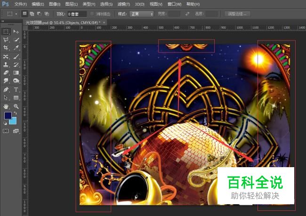Toggle the anti-alias (消除锯齿) checkbox

coord(92,14)
